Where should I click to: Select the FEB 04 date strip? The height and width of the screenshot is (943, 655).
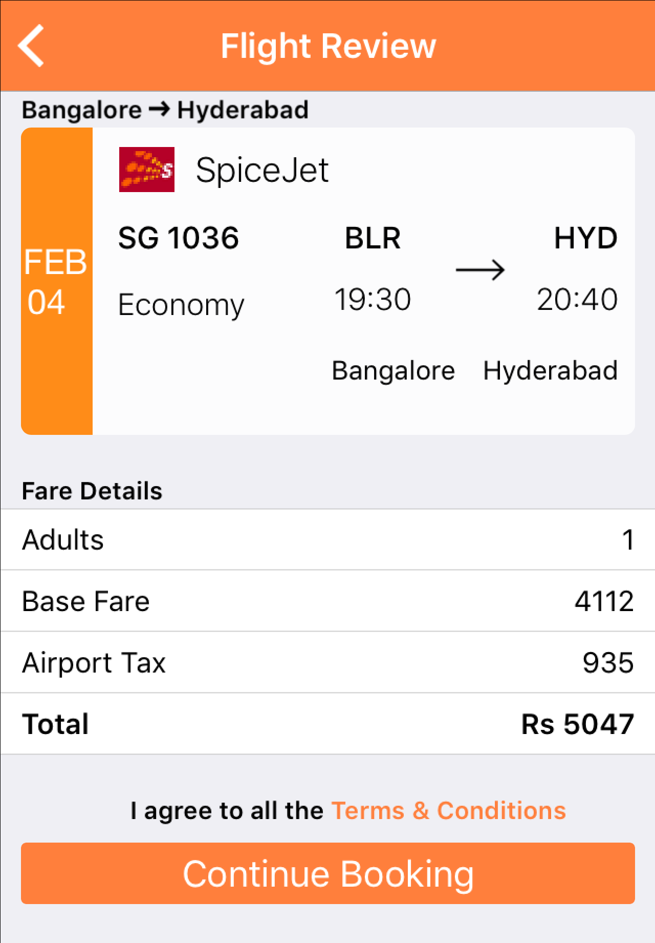tap(57, 281)
